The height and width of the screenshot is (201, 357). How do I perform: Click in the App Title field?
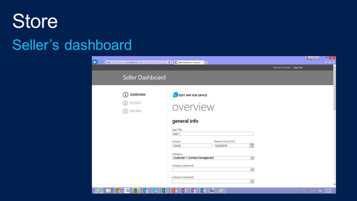click(x=213, y=134)
